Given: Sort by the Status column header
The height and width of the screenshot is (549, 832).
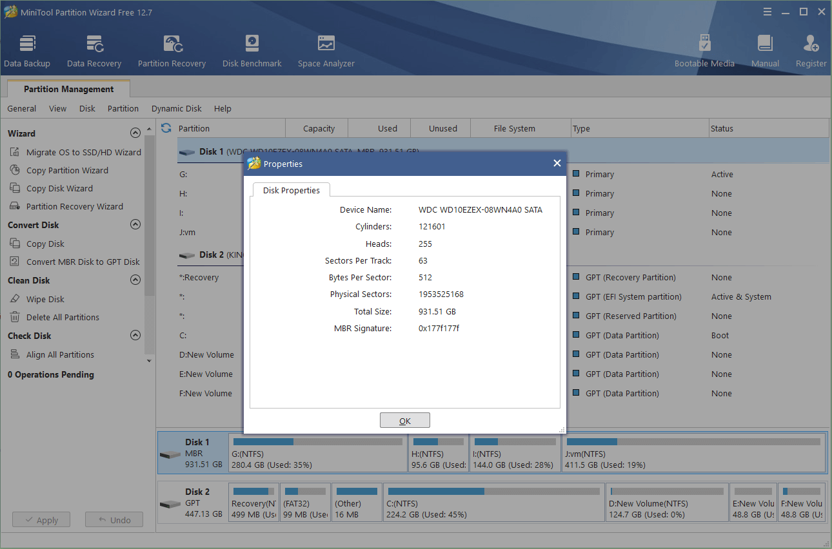Looking at the screenshot, I should click(x=769, y=128).
